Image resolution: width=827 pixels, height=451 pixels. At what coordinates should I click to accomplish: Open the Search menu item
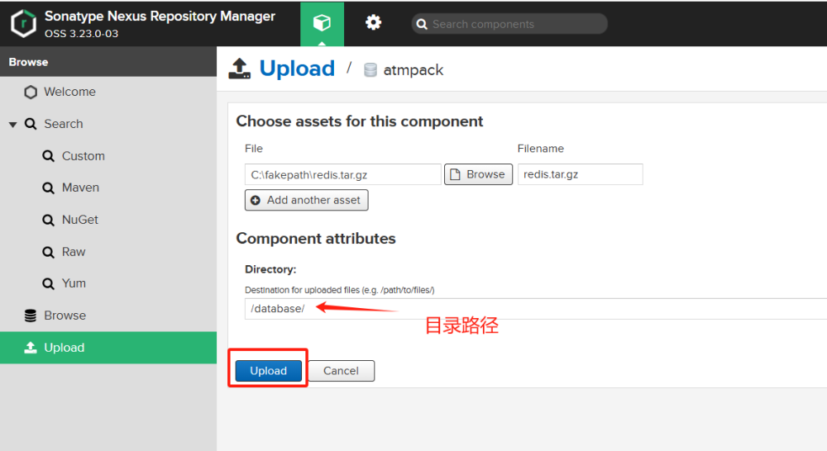pos(64,124)
